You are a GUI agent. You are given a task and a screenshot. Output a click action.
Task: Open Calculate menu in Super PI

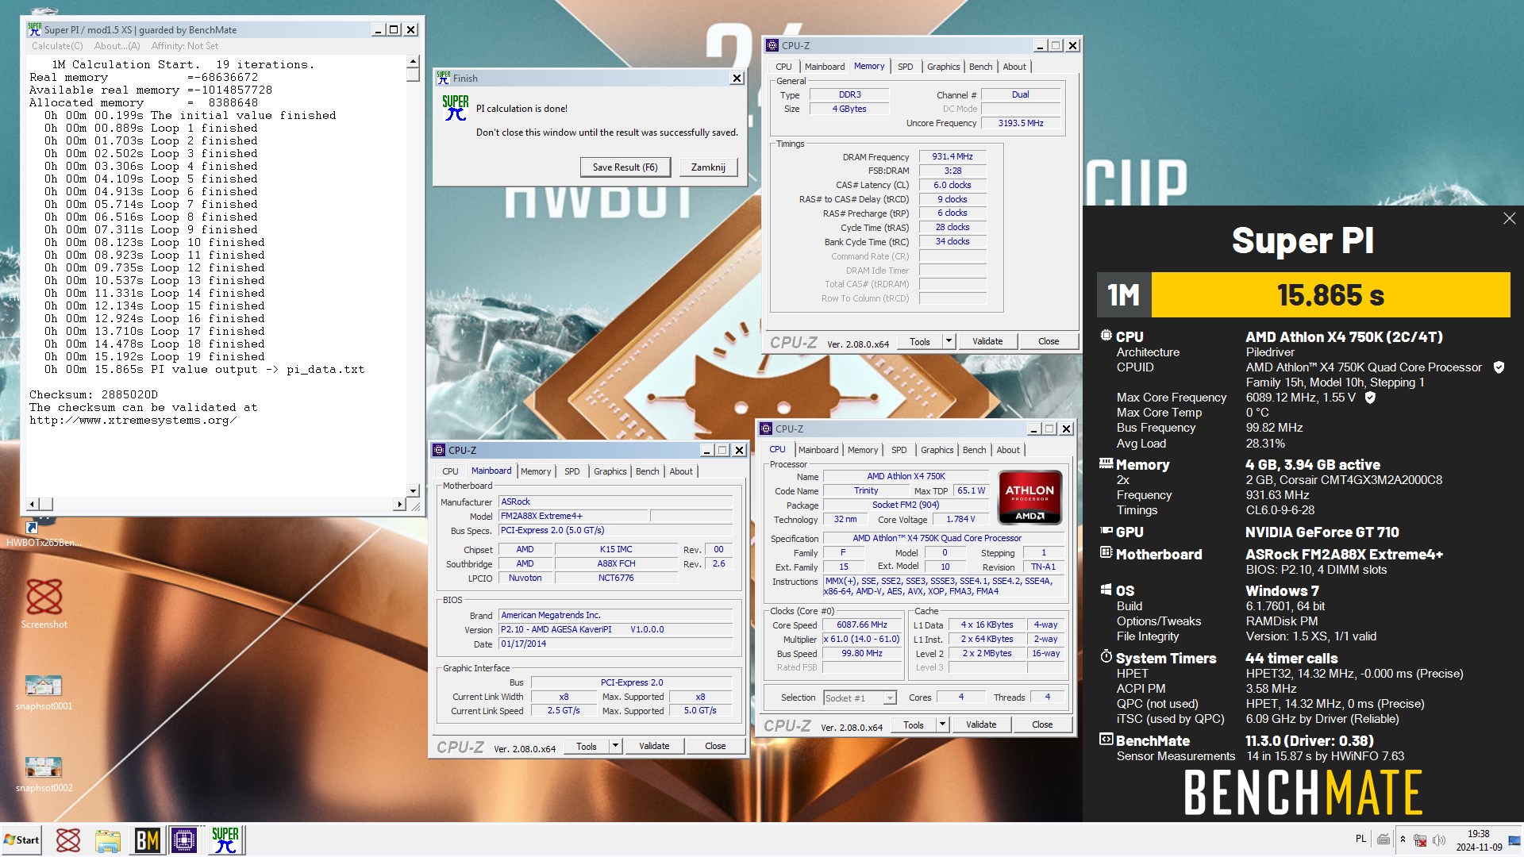[57, 46]
